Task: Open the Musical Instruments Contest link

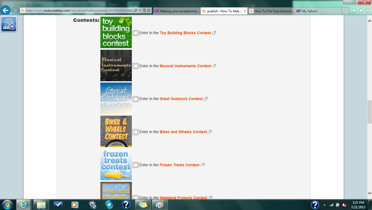Action: tap(185, 66)
